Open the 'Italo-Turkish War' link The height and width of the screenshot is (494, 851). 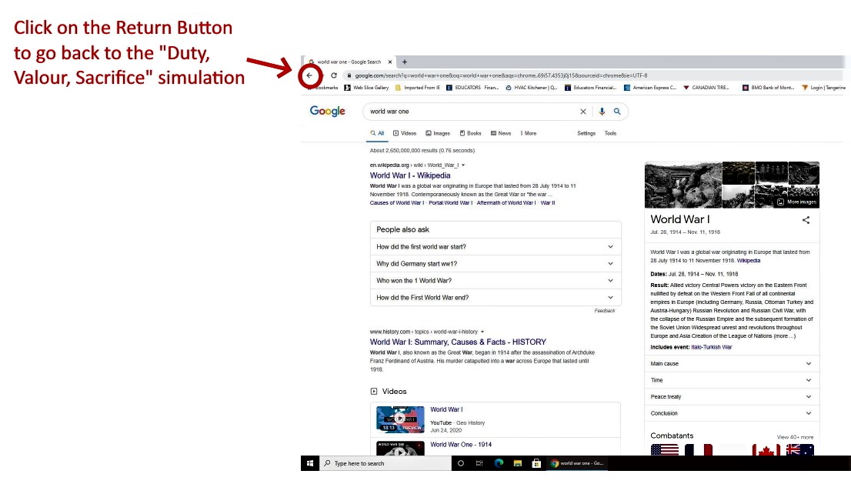(712, 347)
